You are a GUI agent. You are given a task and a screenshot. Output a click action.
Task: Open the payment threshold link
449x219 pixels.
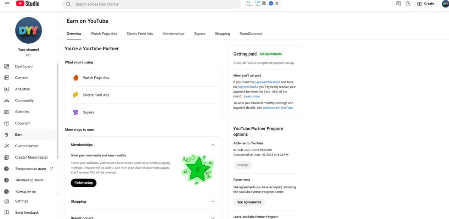(267, 82)
